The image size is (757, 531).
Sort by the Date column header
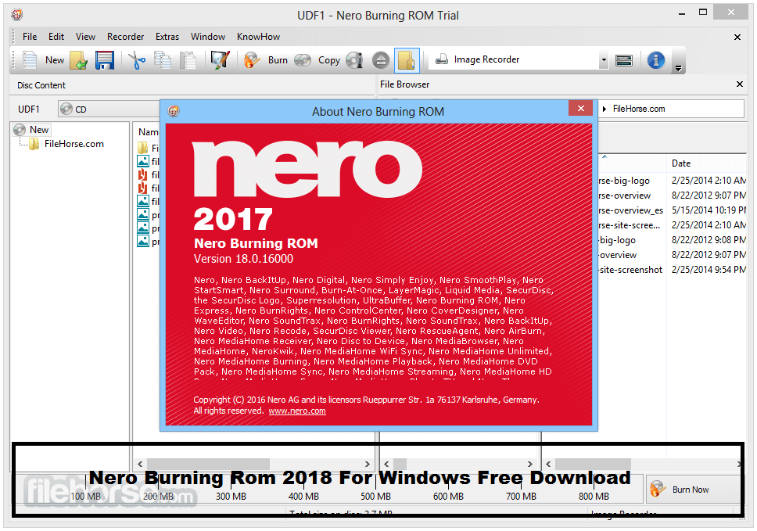click(680, 163)
